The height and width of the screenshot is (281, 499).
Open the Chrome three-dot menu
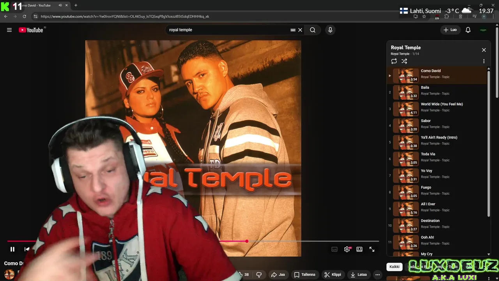pos(494,16)
